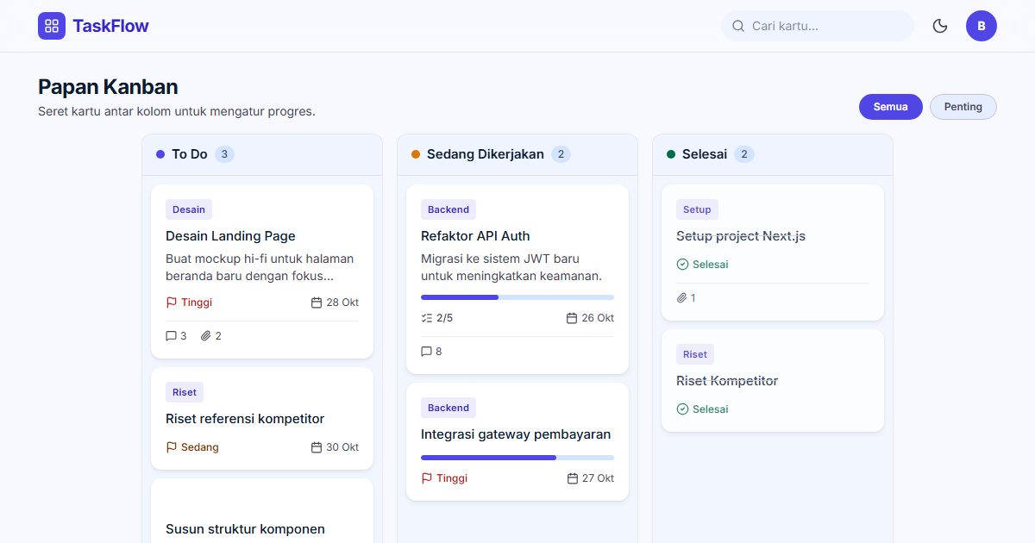Image resolution: width=1035 pixels, height=543 pixels.
Task: Open the Setup project Next.js card
Action: (x=773, y=253)
